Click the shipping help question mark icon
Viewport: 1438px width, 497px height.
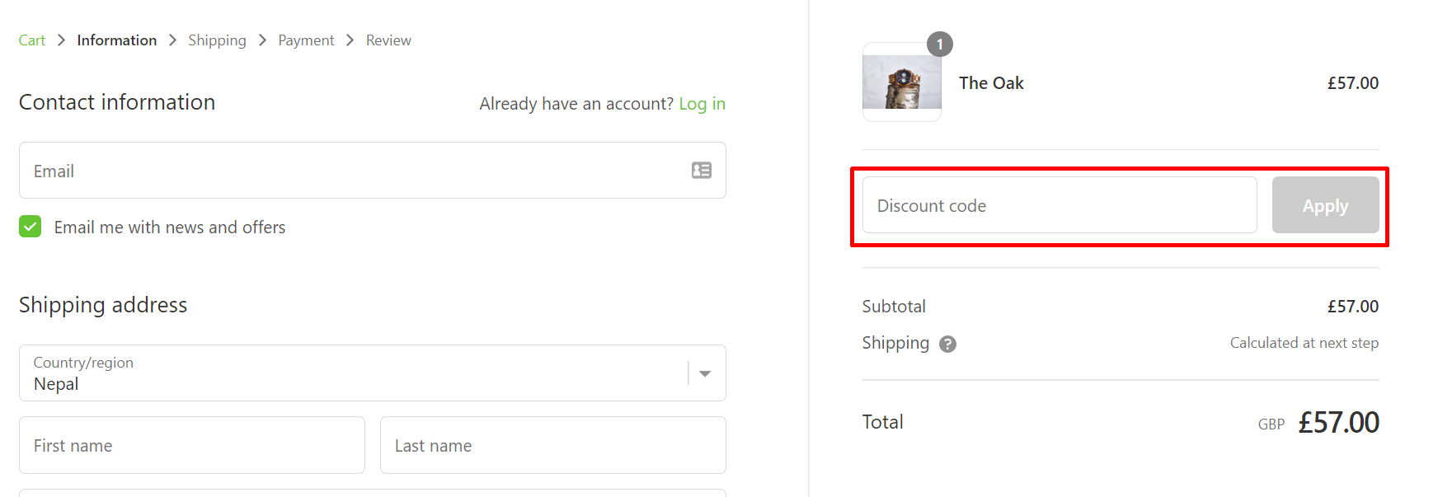948,345
